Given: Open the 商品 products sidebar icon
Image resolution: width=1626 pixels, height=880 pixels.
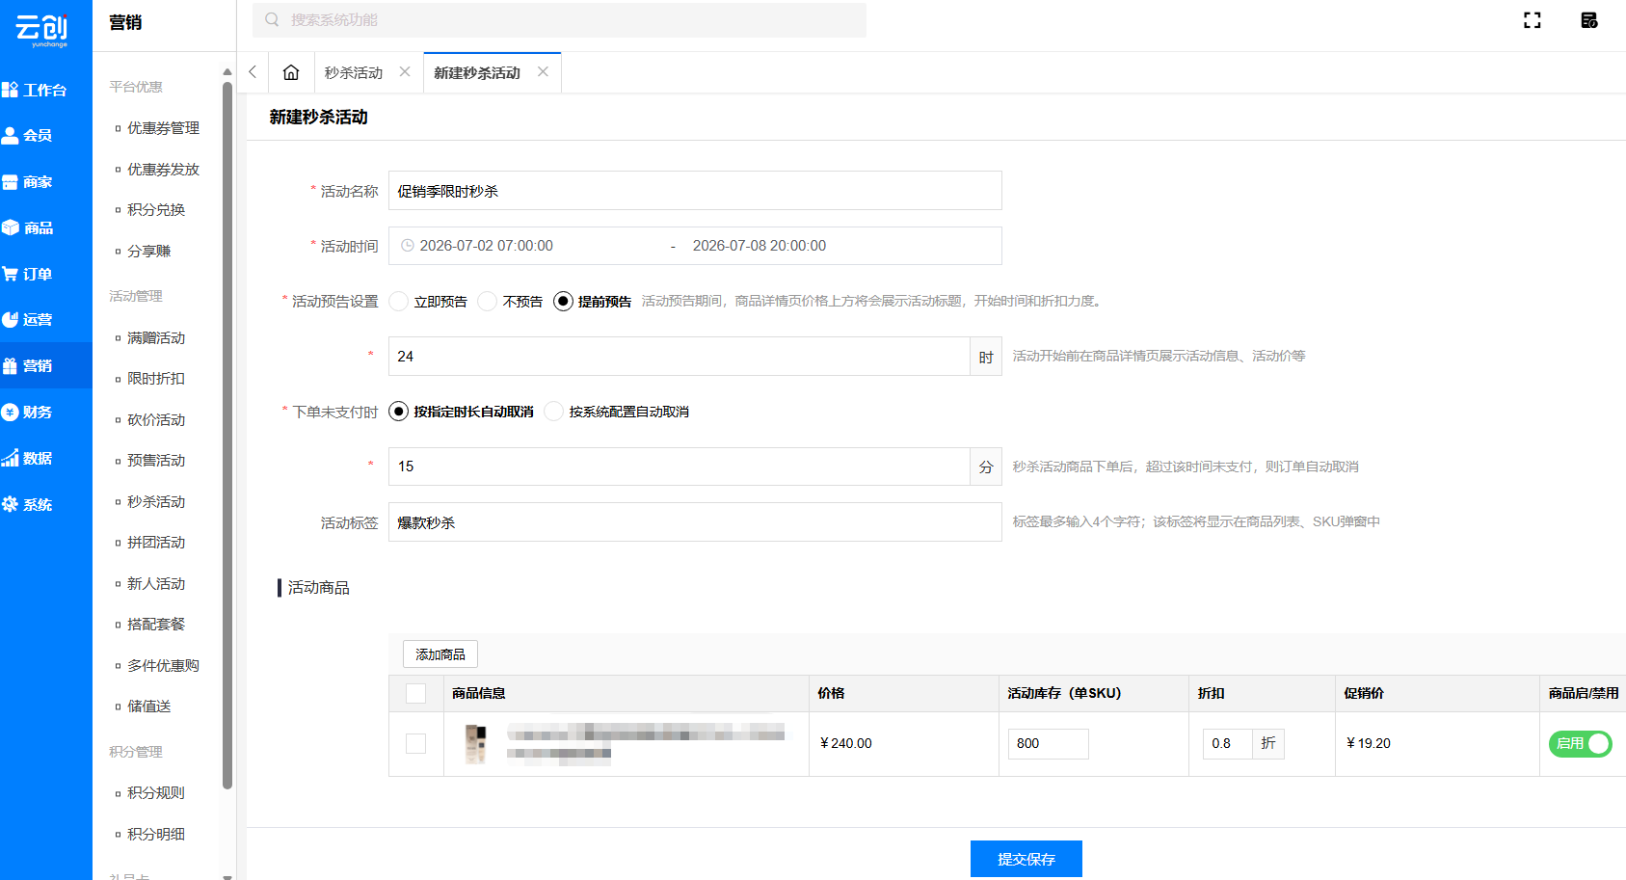Looking at the screenshot, I should 10,227.
